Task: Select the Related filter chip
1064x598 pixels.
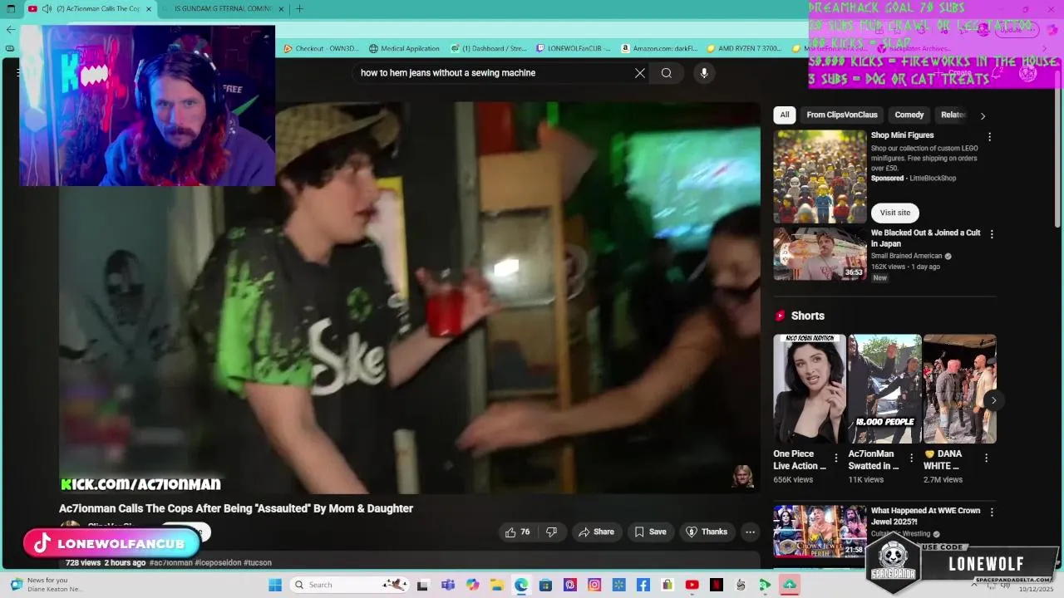Action: [x=953, y=115]
